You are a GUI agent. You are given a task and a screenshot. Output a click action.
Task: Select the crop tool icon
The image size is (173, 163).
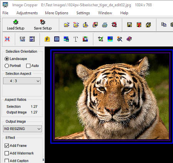pyautogui.click(x=101, y=39)
